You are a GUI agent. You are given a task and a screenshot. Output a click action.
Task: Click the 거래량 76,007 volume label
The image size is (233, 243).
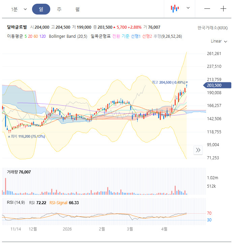(19, 172)
